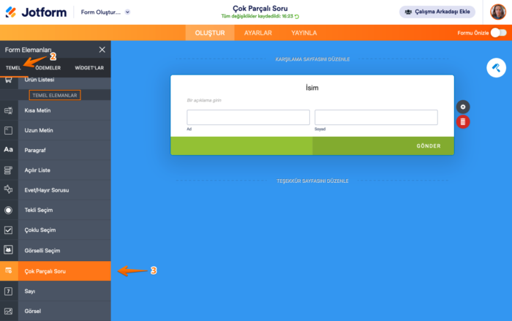Image resolution: width=512 pixels, height=321 pixels.
Task: Click the Jotform logo
Action: click(36, 12)
